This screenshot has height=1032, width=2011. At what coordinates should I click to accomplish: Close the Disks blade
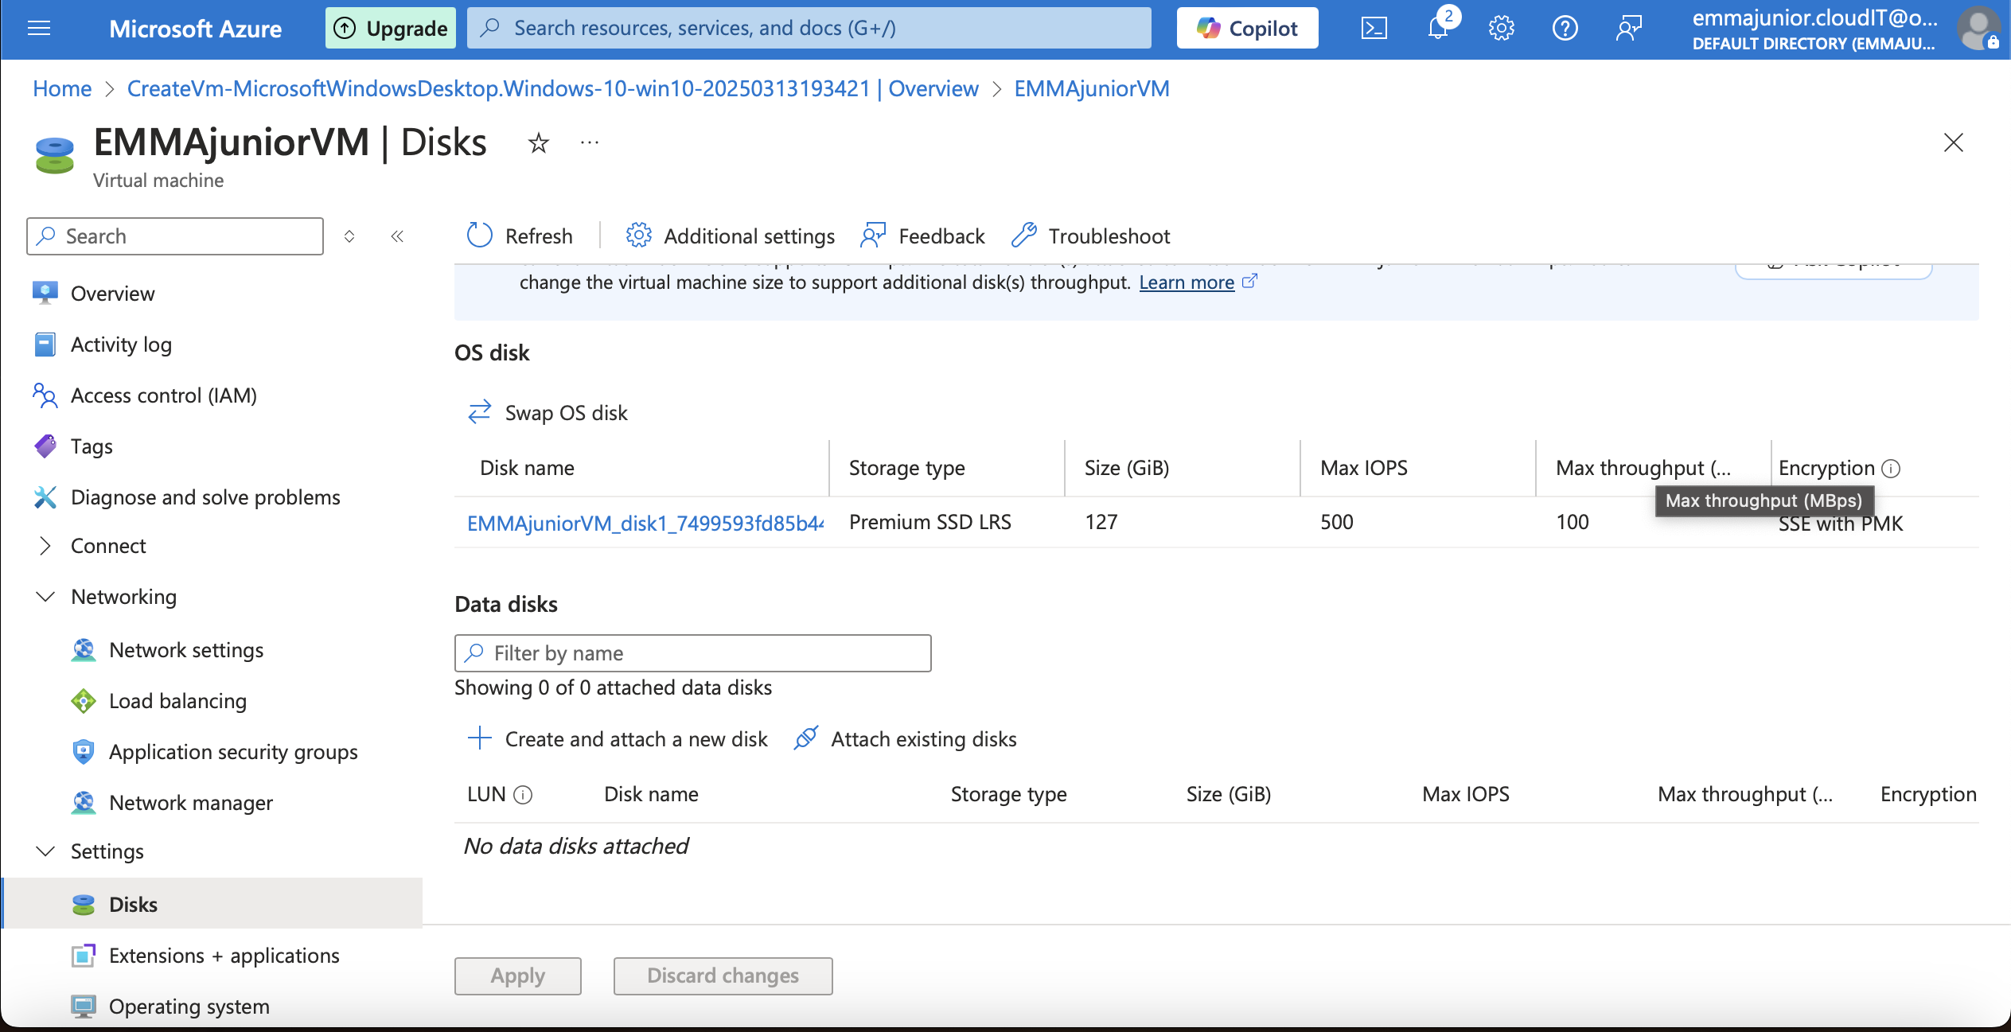(x=1953, y=143)
